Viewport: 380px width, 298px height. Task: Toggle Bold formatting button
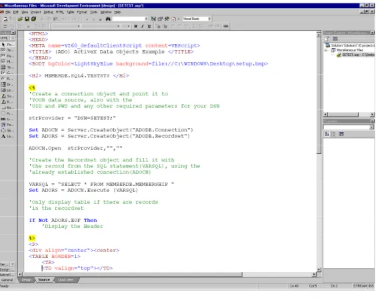[136, 26]
